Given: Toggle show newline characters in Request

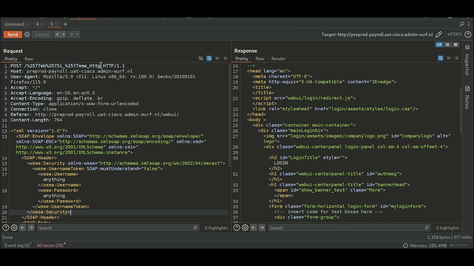Looking at the screenshot, I should tap(217, 58).
